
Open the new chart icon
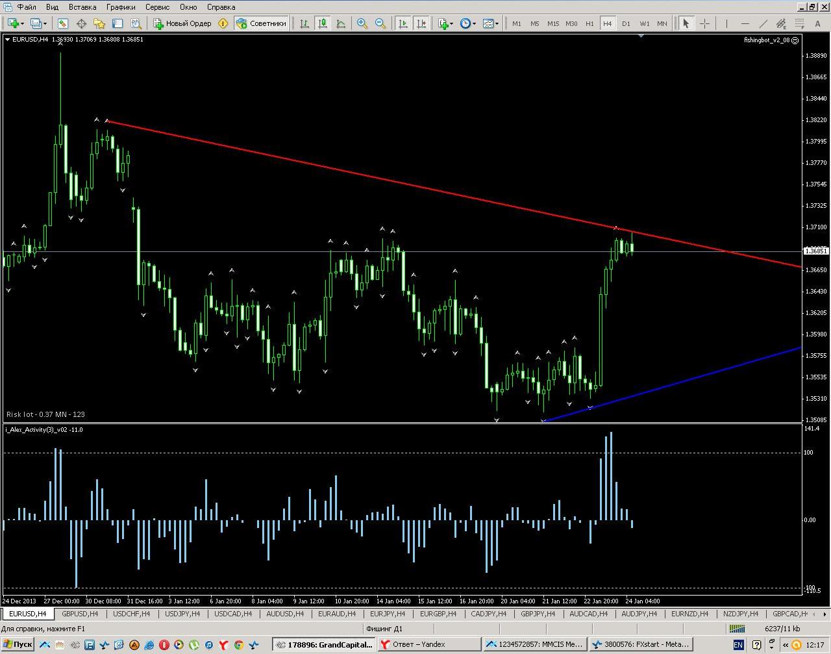pos(12,23)
